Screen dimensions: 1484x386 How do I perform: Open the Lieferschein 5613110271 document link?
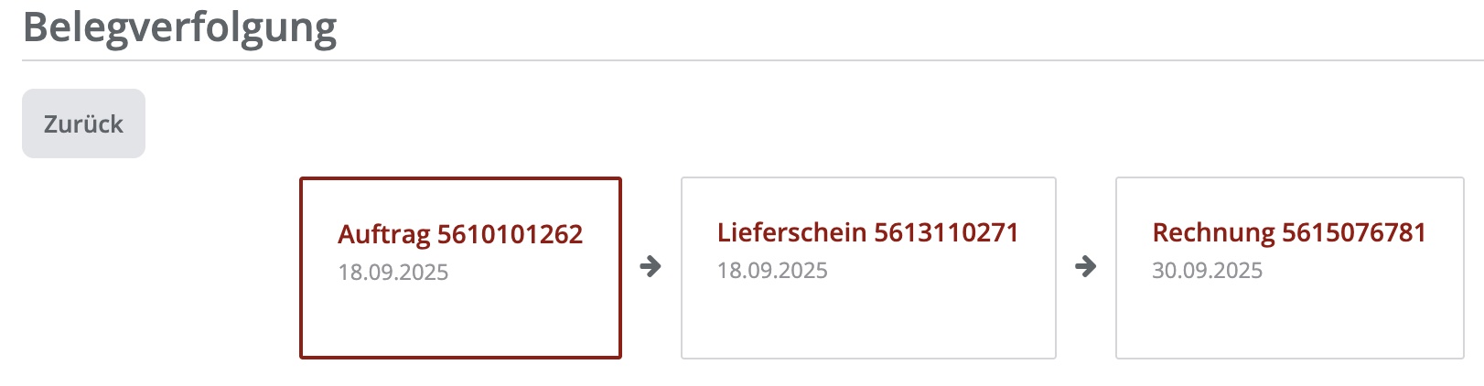(867, 232)
